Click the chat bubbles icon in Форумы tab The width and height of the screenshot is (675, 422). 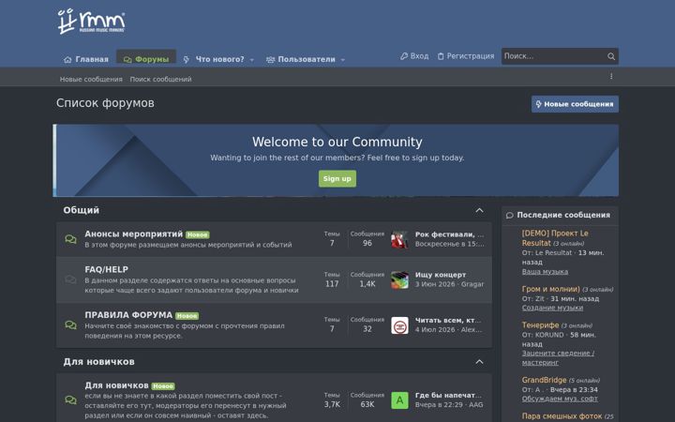point(127,59)
